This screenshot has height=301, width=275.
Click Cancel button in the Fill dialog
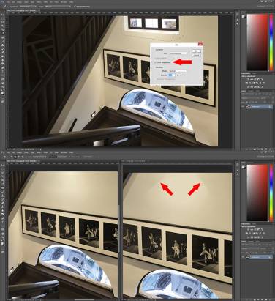[196, 56]
